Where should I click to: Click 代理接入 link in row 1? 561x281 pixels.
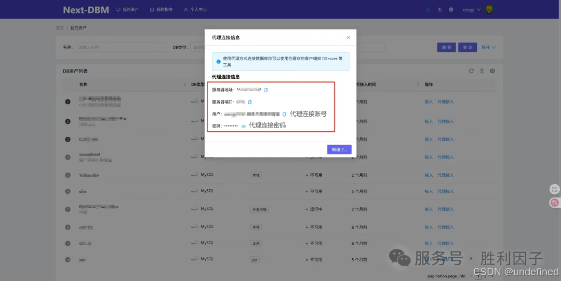pyautogui.click(x=446, y=102)
